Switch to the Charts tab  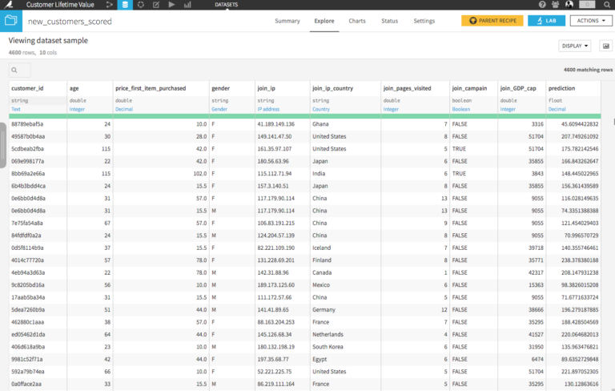(x=357, y=21)
